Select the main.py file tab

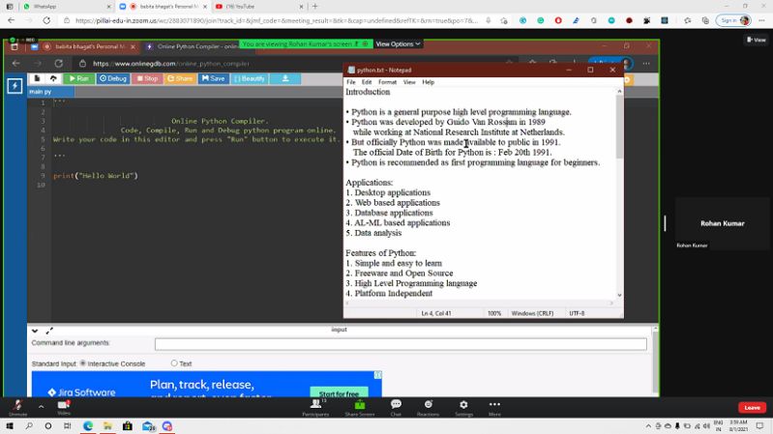tap(50, 92)
